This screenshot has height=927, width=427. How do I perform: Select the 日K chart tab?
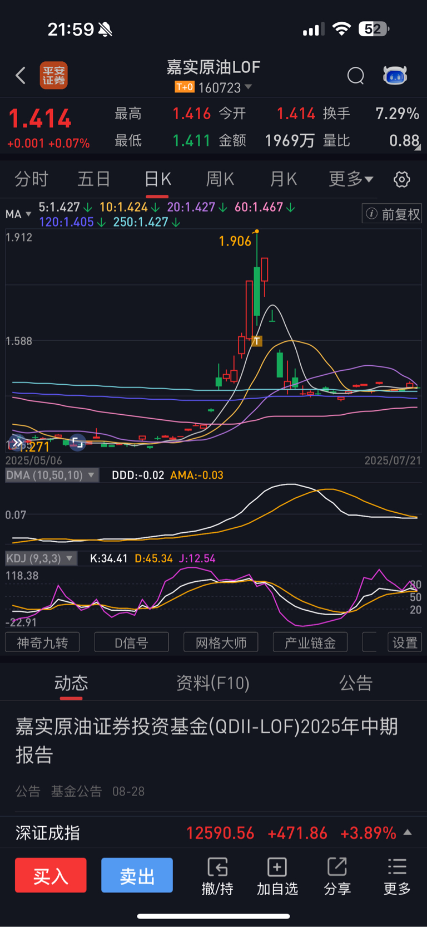(x=157, y=179)
